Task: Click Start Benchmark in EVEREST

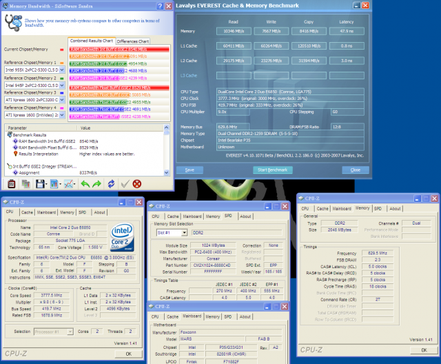Action: [273, 170]
